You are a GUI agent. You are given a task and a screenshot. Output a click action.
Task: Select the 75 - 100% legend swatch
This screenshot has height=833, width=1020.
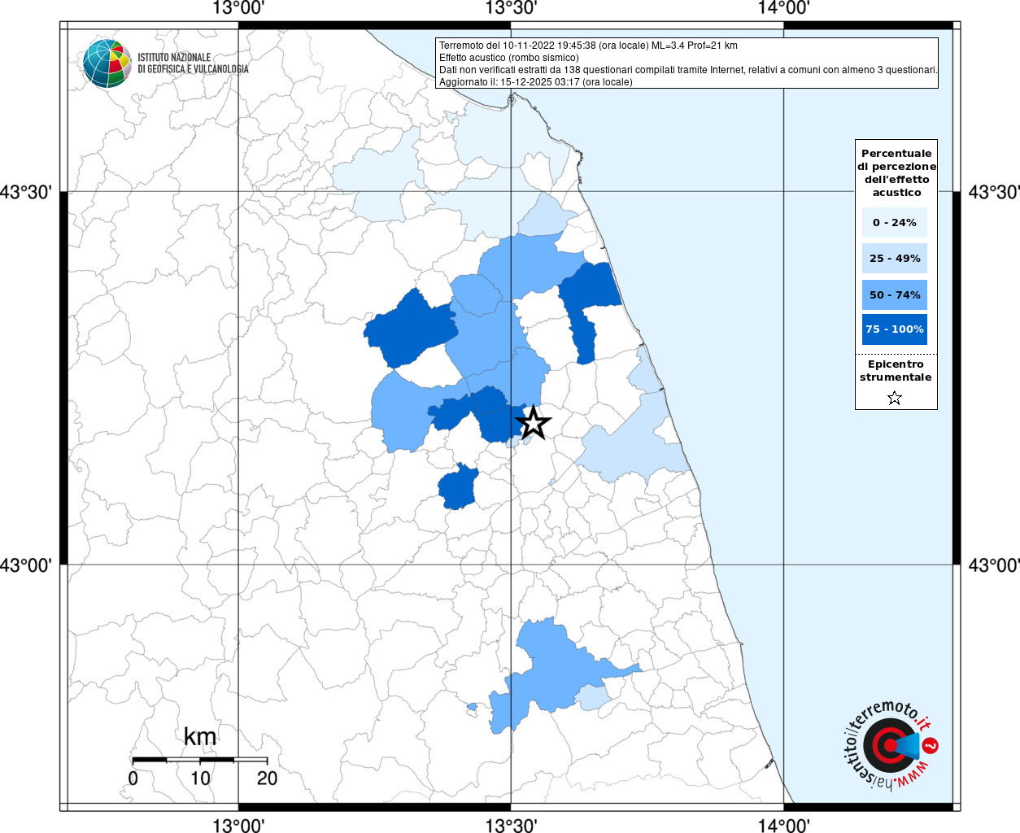point(895,329)
